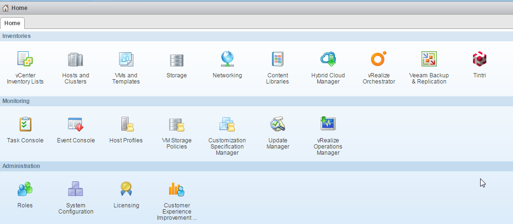Viewport: 513px width, 224px height.
Task: Open vCenter Inventory Lists
Action: pyautogui.click(x=25, y=60)
